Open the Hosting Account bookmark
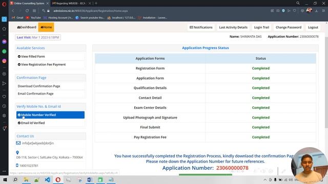Image resolution: width=328 pixels, height=184 pixels. point(58,18)
